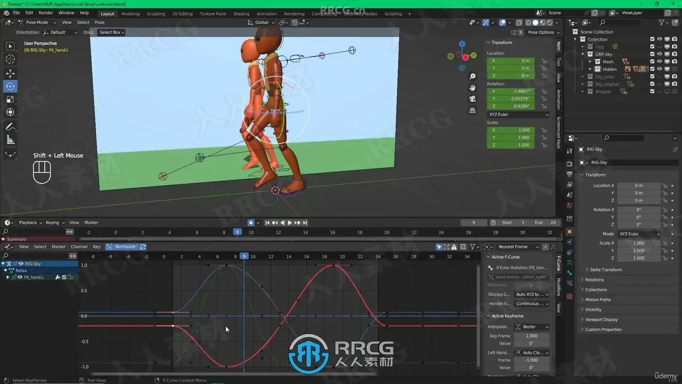Select the Move tool in the left toolbar
Screen dimensions: 682x384
pyautogui.click(x=10, y=73)
